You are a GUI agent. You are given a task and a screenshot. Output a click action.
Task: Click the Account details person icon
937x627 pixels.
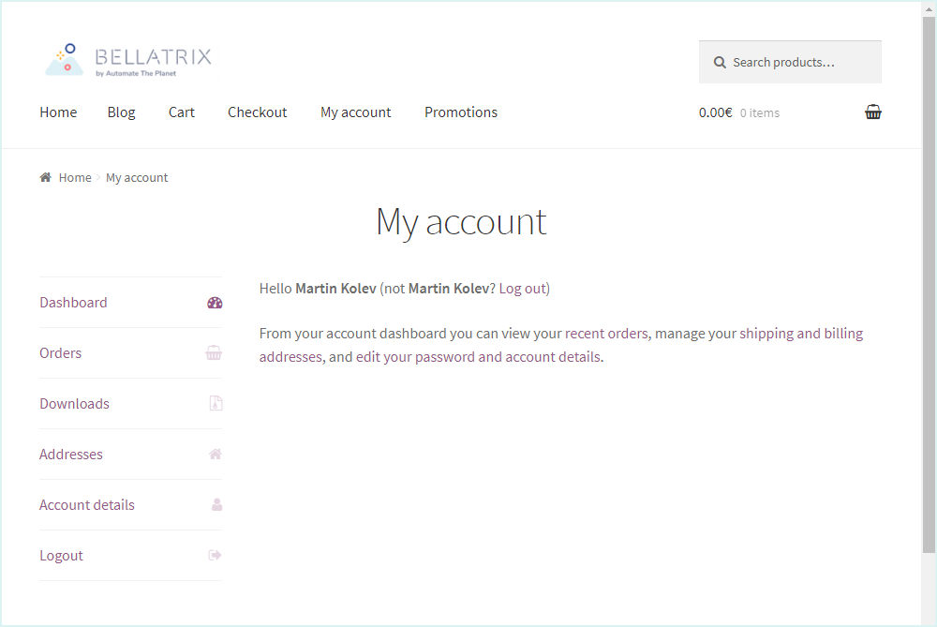pos(217,504)
